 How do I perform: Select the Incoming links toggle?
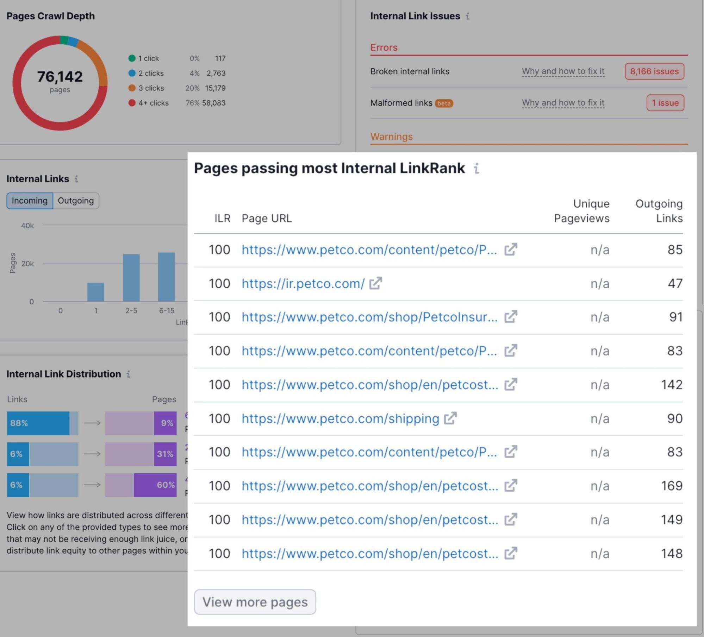[x=30, y=201]
